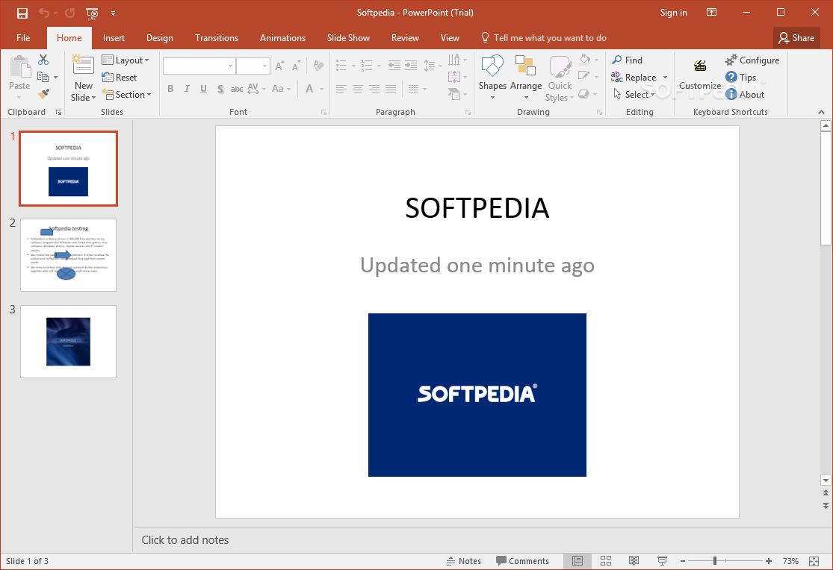Decrease the font size

(x=297, y=66)
